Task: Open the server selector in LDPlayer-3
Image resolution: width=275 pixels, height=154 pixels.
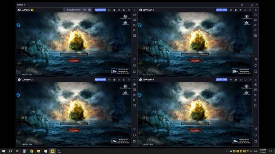Action: click(x=195, y=124)
